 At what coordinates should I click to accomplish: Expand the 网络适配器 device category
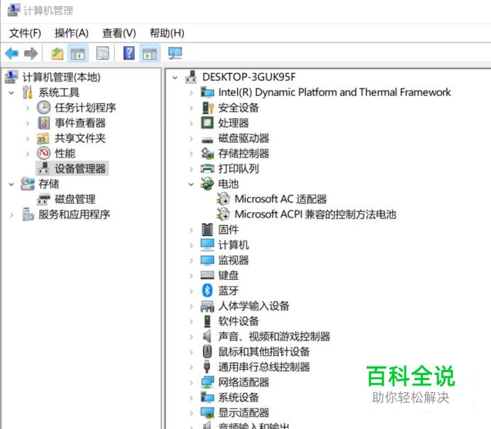point(191,382)
